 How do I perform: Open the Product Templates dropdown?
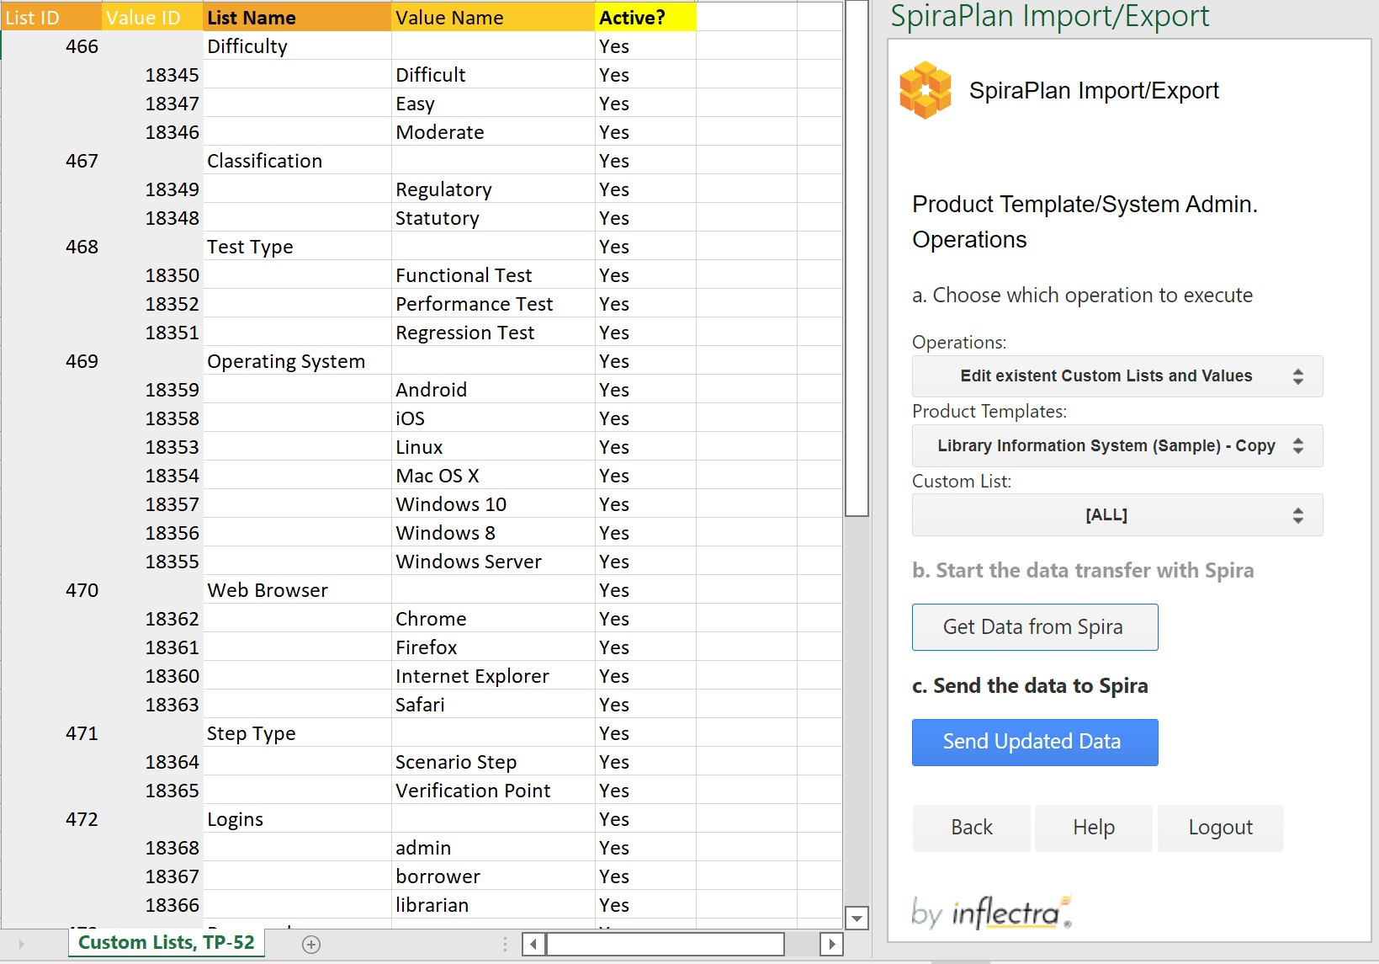click(1117, 446)
